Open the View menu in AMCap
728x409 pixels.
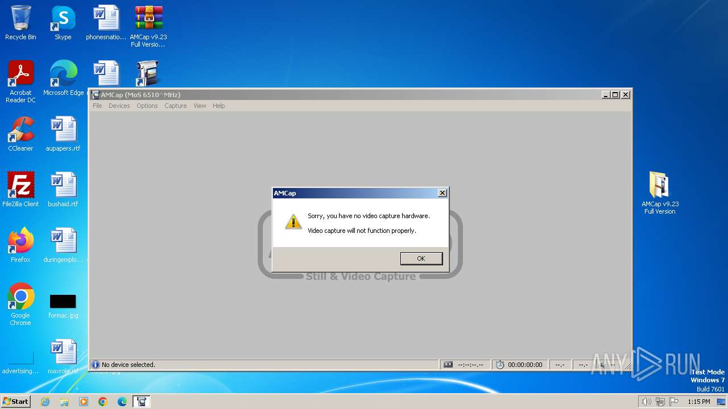(200, 106)
